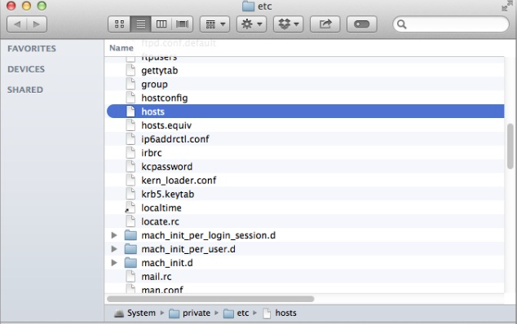Click the private folder icon in path bar

click(x=174, y=313)
